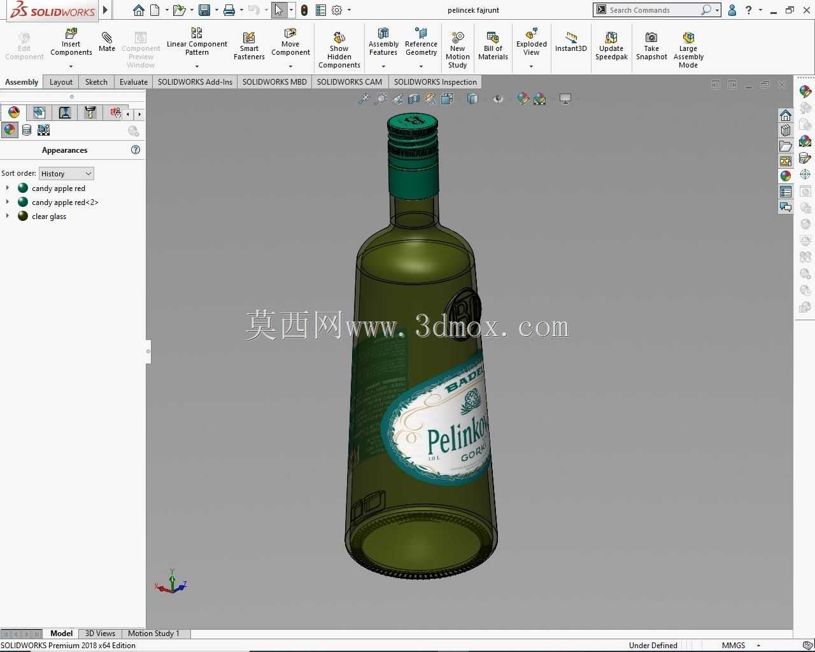Open the Options gear icon

(337, 10)
